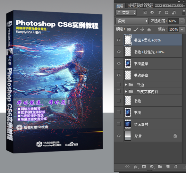Image resolution: width=186 pixels, height=173 pixels.
Task: Create a new layer
Action: pyautogui.click(x=168, y=167)
